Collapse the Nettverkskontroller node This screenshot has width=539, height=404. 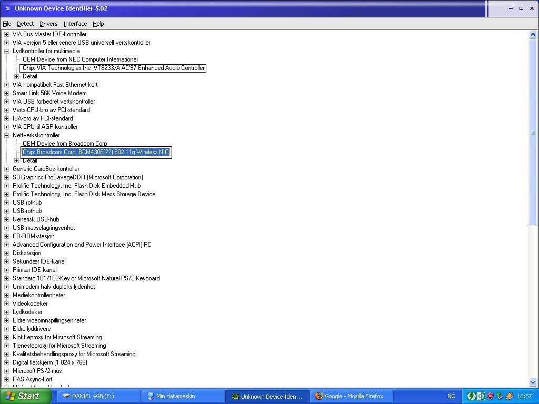click(x=6, y=135)
